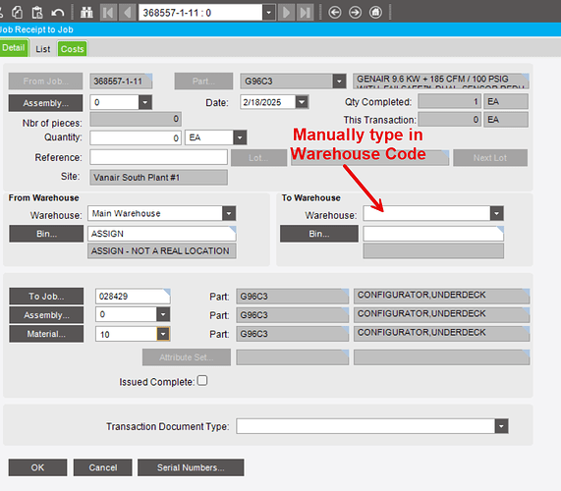Go to next record arrow
The image size is (561, 491).
click(286, 13)
